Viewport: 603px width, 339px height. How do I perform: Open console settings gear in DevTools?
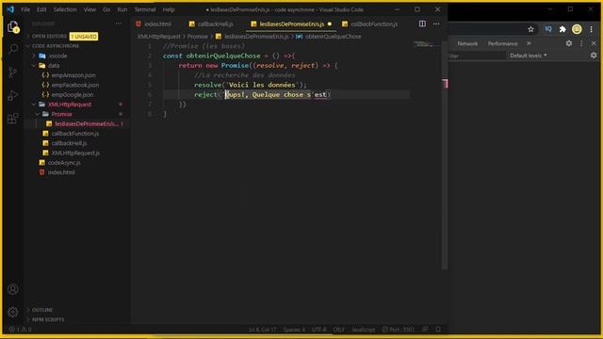pyautogui.click(x=594, y=56)
